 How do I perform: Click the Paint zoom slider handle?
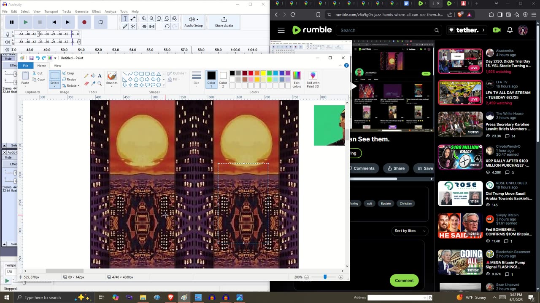325,277
